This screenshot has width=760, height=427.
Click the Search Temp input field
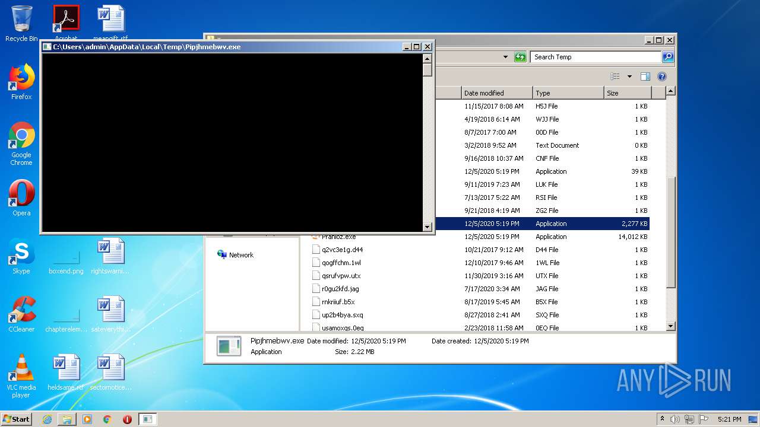tap(596, 57)
